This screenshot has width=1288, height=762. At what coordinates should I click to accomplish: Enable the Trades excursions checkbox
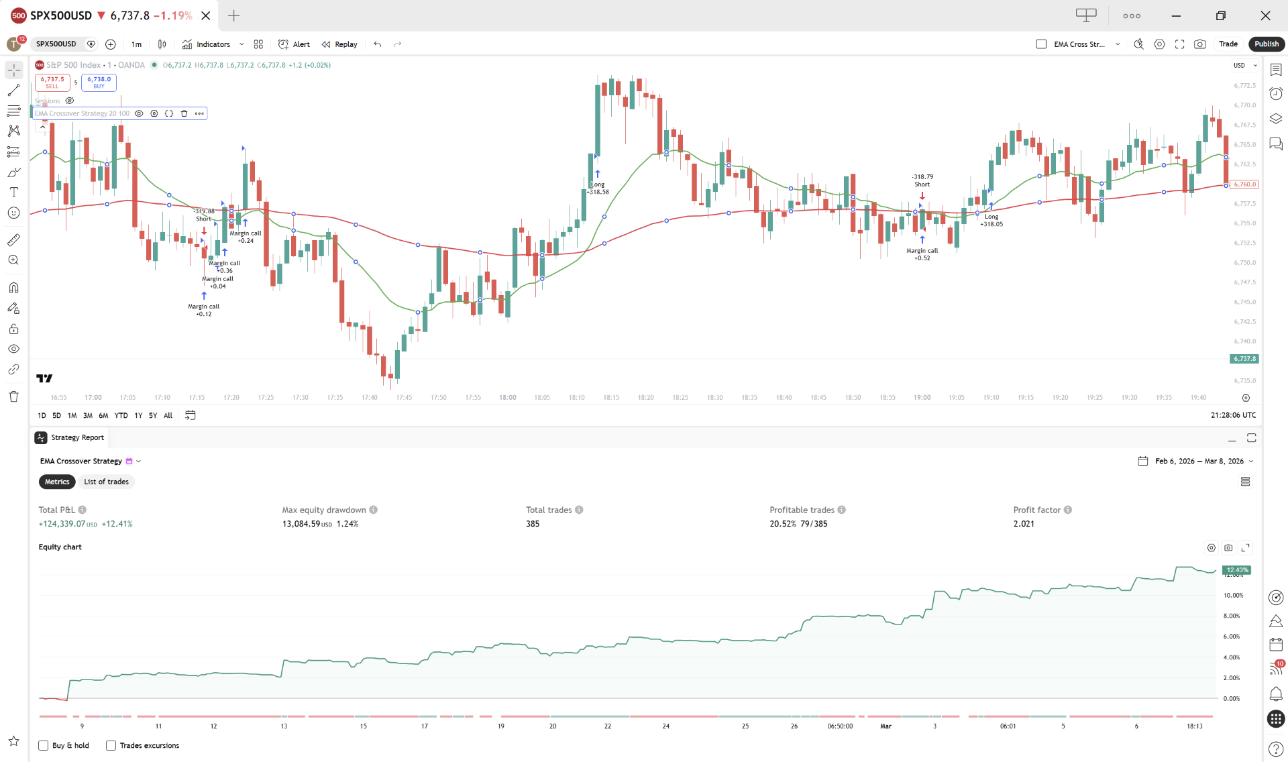click(x=111, y=745)
